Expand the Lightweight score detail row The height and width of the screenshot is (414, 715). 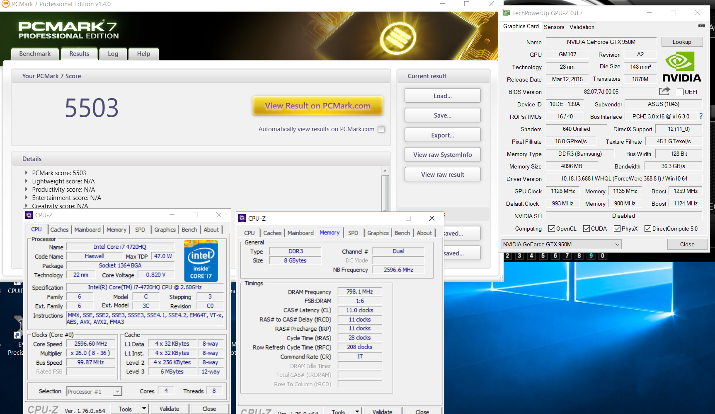26,181
